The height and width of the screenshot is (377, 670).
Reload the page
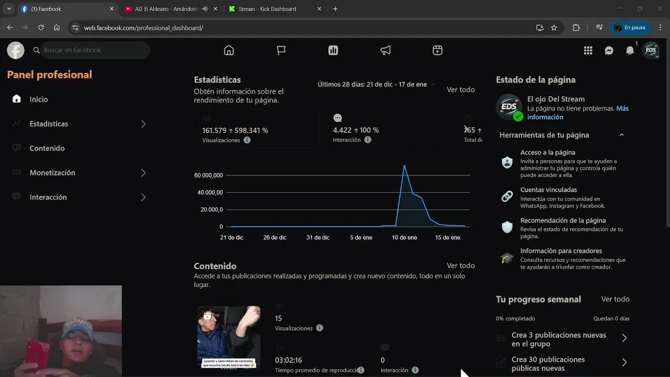coord(41,28)
